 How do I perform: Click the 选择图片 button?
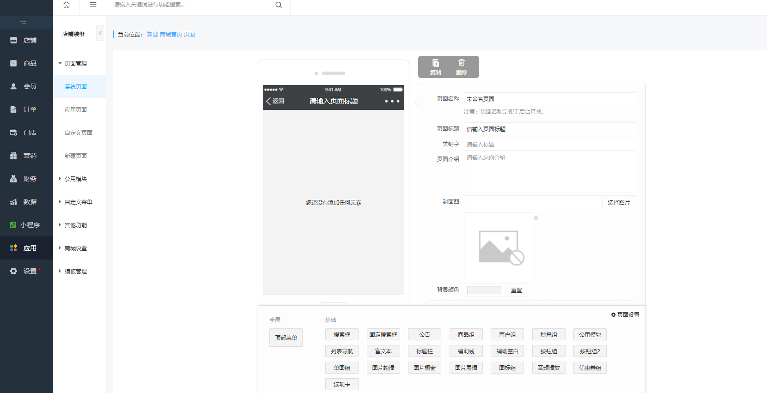(x=619, y=203)
